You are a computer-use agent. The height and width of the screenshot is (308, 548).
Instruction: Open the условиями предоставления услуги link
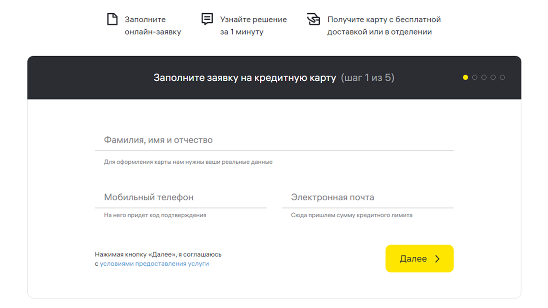tap(153, 263)
